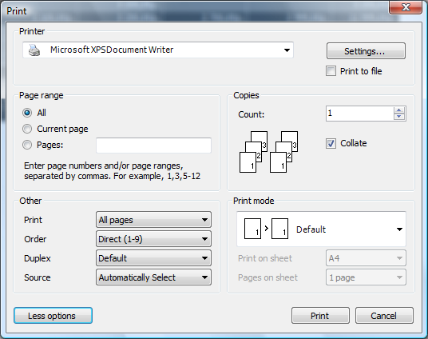Image resolution: width=428 pixels, height=339 pixels.
Task: Click inside the Pages range text field
Action: pos(153,146)
